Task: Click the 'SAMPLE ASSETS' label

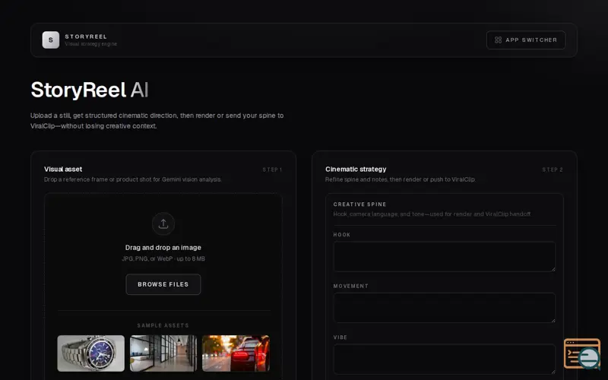Action: 163,325
